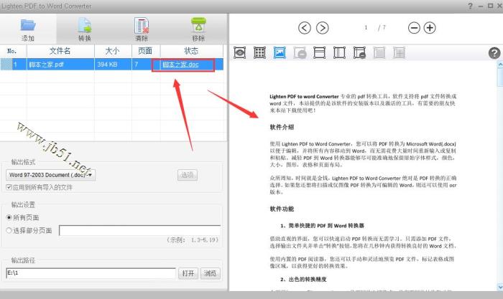Click the 大小 column header
Screen dimensions: 503x299
click(x=113, y=51)
